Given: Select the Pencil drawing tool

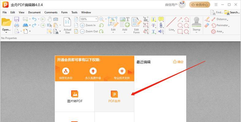Looking at the screenshot, I should pos(207,19).
